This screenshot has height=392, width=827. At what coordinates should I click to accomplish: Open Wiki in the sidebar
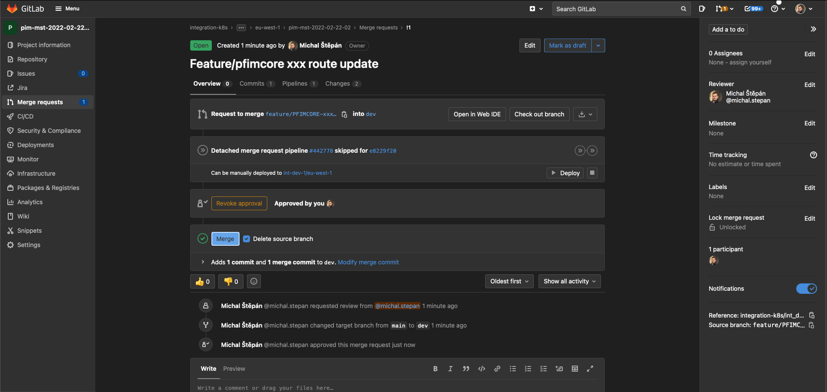coord(48,216)
